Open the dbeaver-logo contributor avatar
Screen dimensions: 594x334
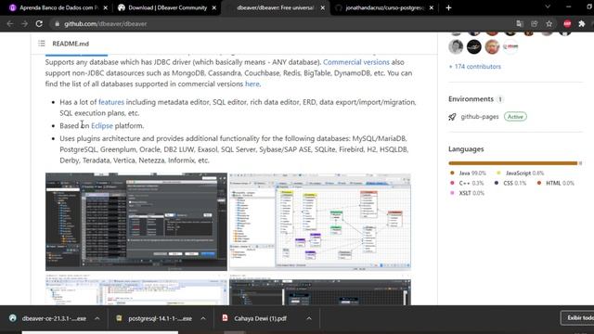[510, 47]
